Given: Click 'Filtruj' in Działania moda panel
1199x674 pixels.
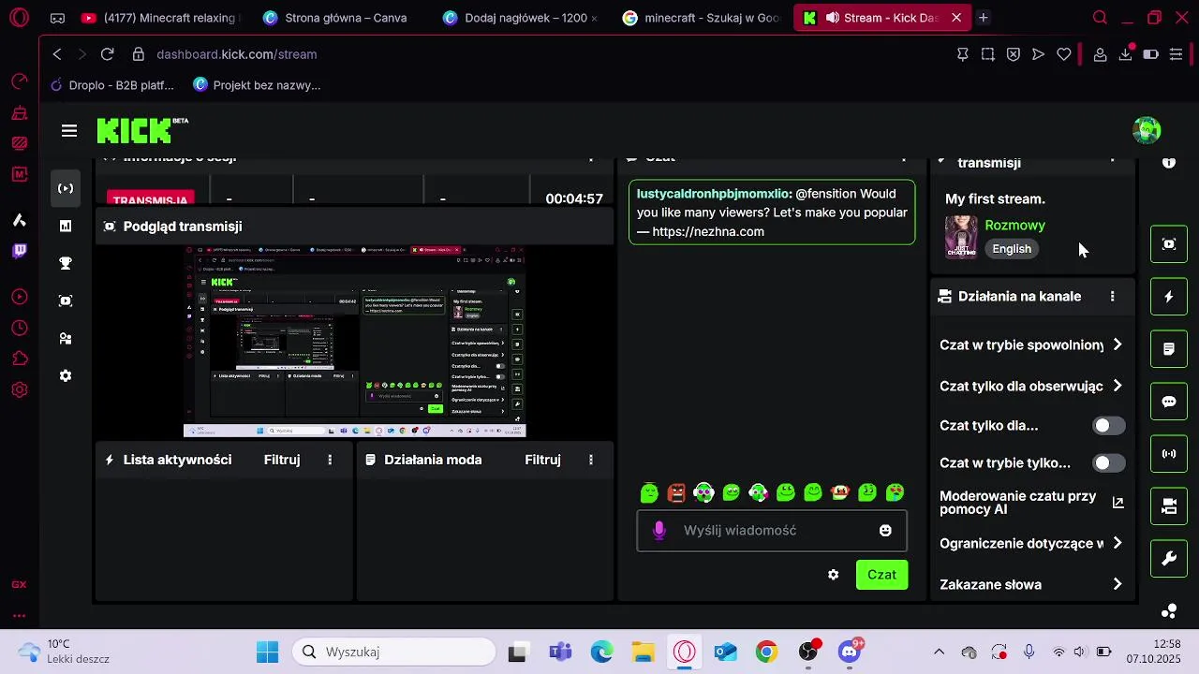Looking at the screenshot, I should point(542,460).
